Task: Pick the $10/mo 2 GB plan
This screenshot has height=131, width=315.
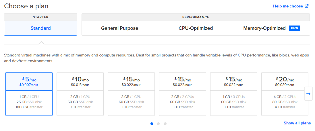Action: pos(80,94)
